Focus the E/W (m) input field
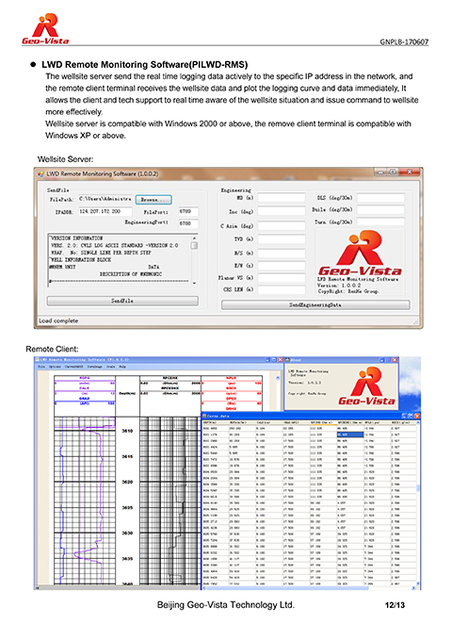The width and height of the screenshot is (452, 640). tap(282, 266)
